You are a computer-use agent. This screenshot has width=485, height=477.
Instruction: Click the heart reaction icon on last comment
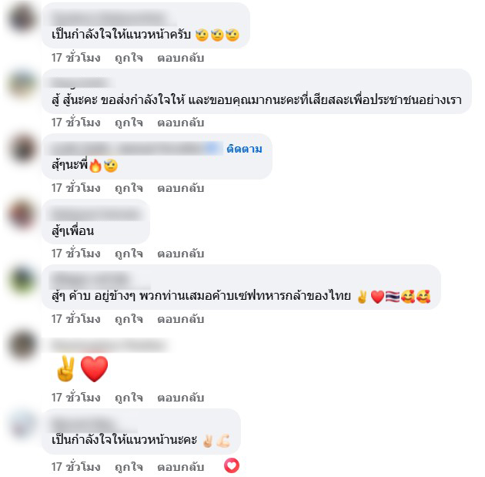point(232,465)
